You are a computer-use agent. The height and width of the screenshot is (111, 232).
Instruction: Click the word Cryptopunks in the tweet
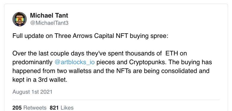pyautogui.click(x=147, y=62)
